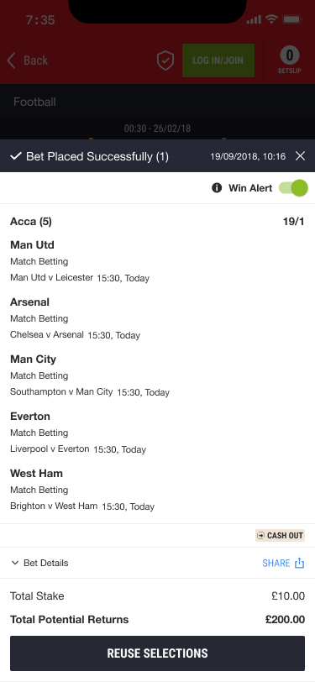This screenshot has width=315, height=682.
Task: Click the Win Alert info icon
Action: [x=217, y=188]
